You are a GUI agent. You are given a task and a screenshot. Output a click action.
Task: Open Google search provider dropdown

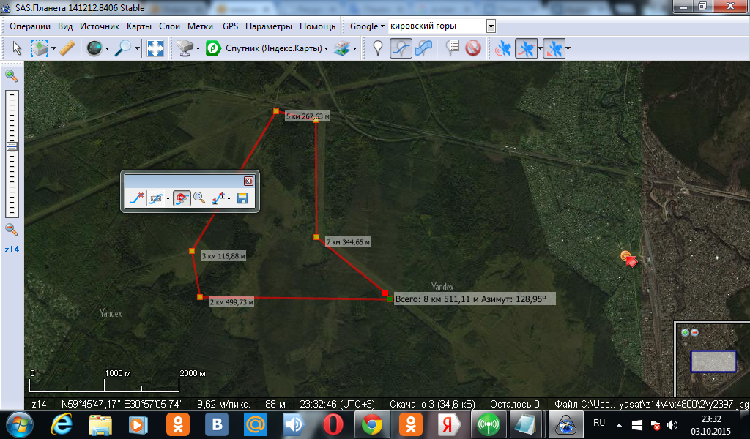pyautogui.click(x=368, y=26)
